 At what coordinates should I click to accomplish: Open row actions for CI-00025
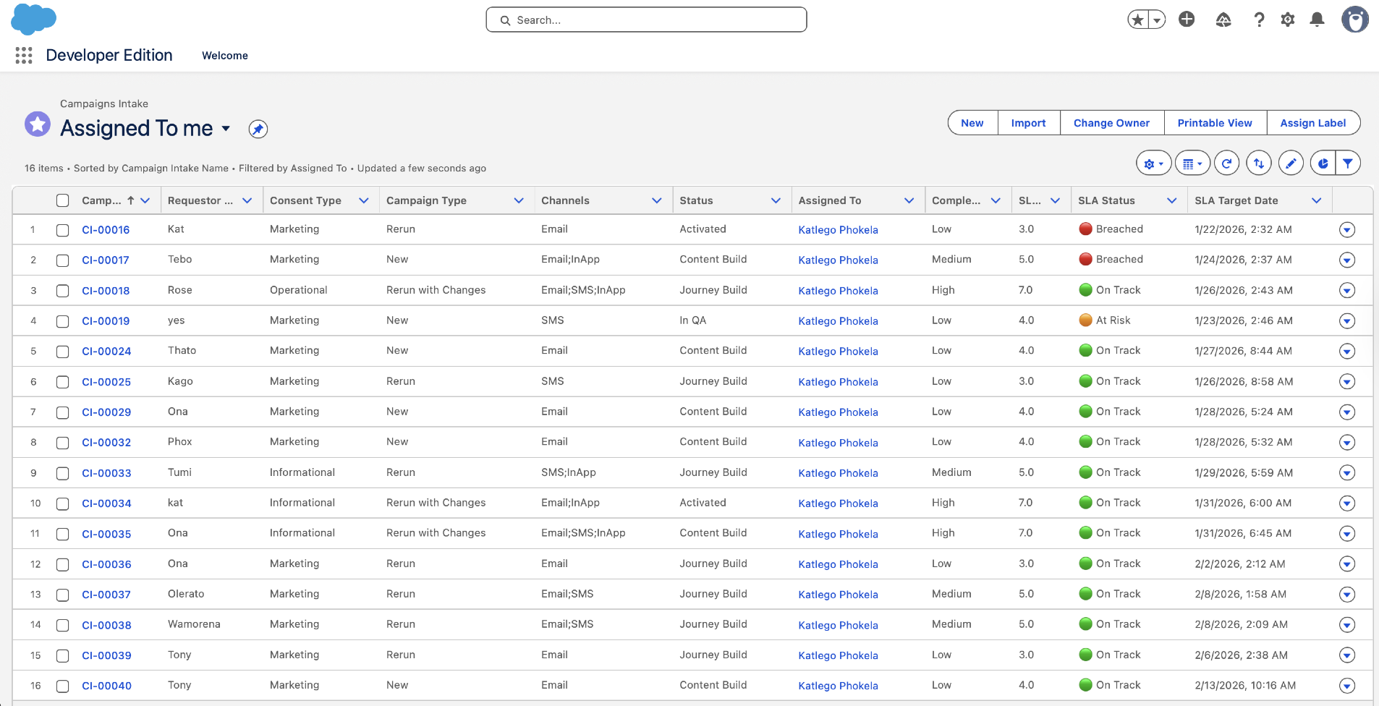tap(1346, 382)
